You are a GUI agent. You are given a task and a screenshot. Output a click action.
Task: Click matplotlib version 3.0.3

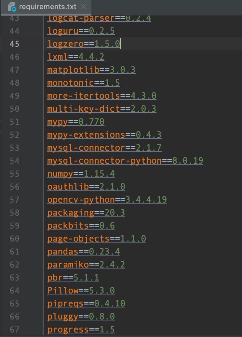pyautogui.click(x=123, y=69)
